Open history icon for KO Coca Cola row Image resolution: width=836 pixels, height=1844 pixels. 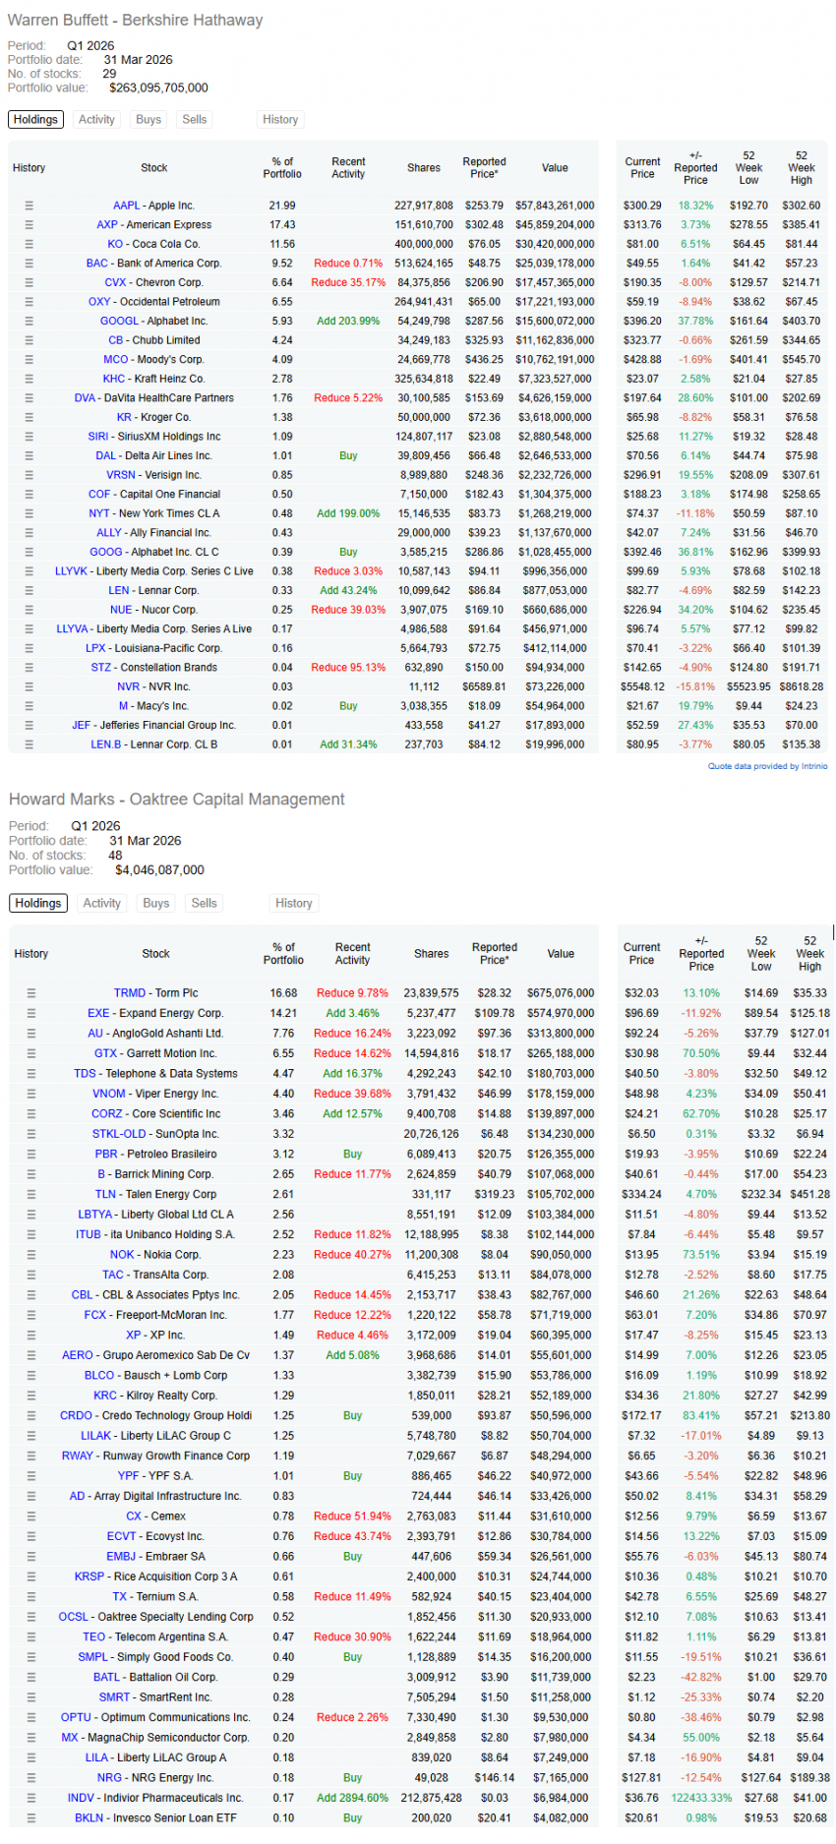[x=30, y=244]
